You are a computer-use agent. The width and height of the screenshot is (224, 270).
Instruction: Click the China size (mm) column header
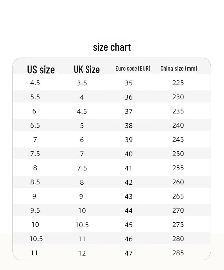pyautogui.click(x=179, y=68)
